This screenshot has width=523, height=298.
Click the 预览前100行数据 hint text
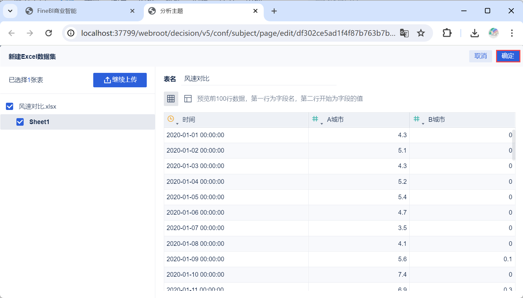point(280,99)
